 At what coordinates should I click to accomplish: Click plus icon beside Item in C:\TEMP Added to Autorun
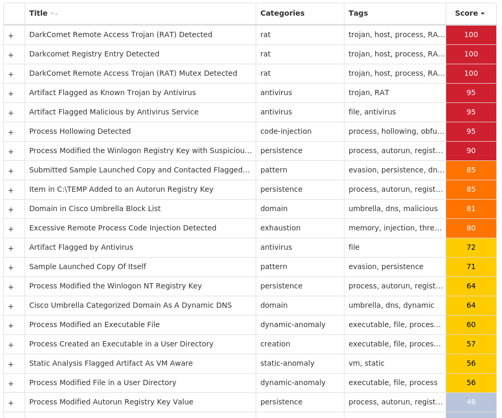coord(11,190)
